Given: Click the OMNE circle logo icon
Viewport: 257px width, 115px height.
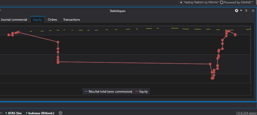Looking at the screenshot, I should coord(222,2).
